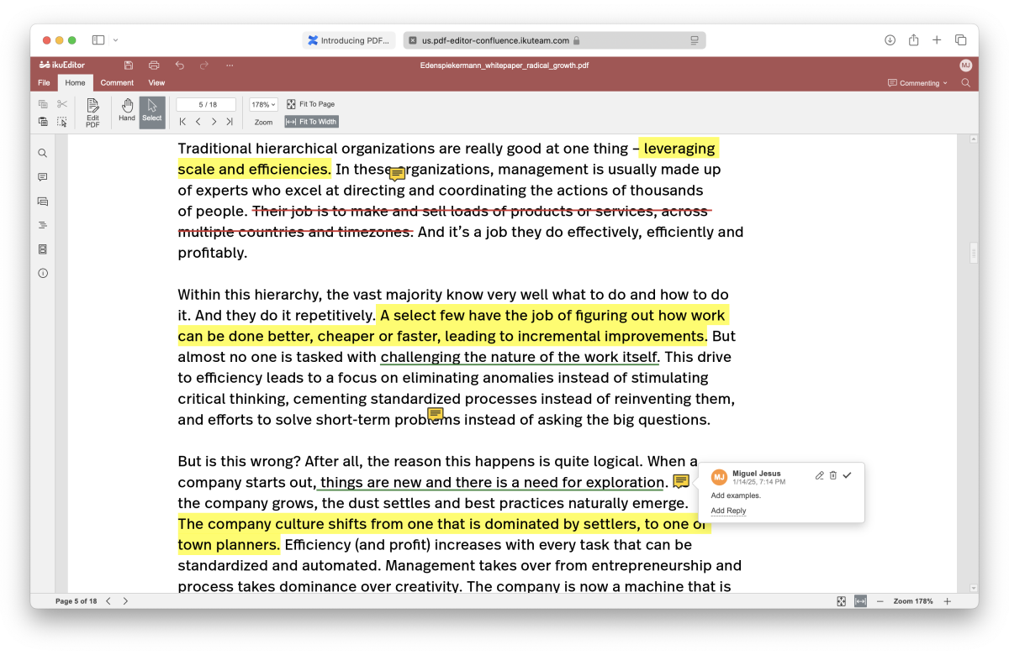Click underlined 'challenging the nature of the work itself'
Viewport: 1009px width, 655px height.
coord(519,357)
